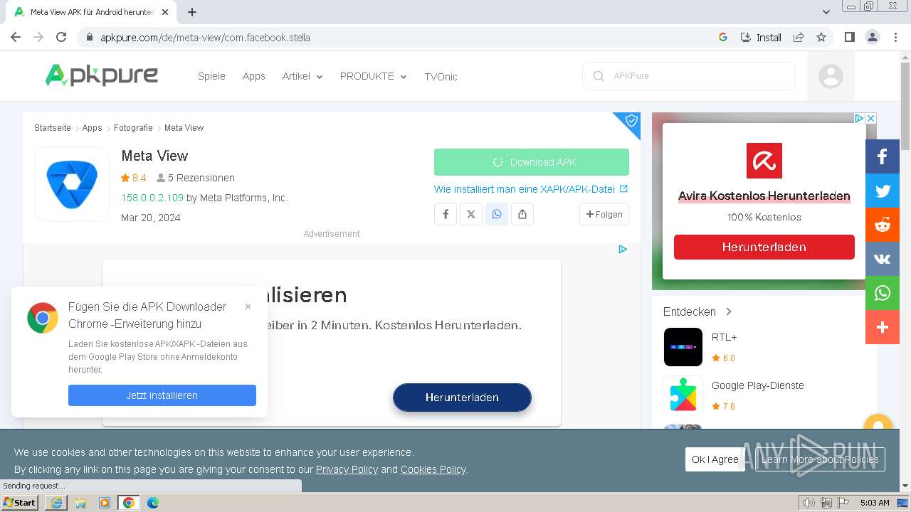The height and width of the screenshot is (512, 911).
Task: Click the Meta Platforms, Inc. developer link
Action: tap(243, 198)
